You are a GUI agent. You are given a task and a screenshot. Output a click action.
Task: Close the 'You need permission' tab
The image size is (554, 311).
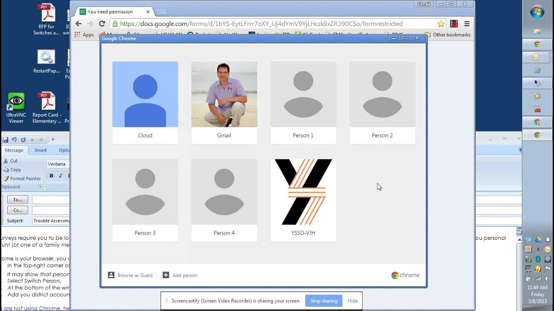click(x=148, y=12)
